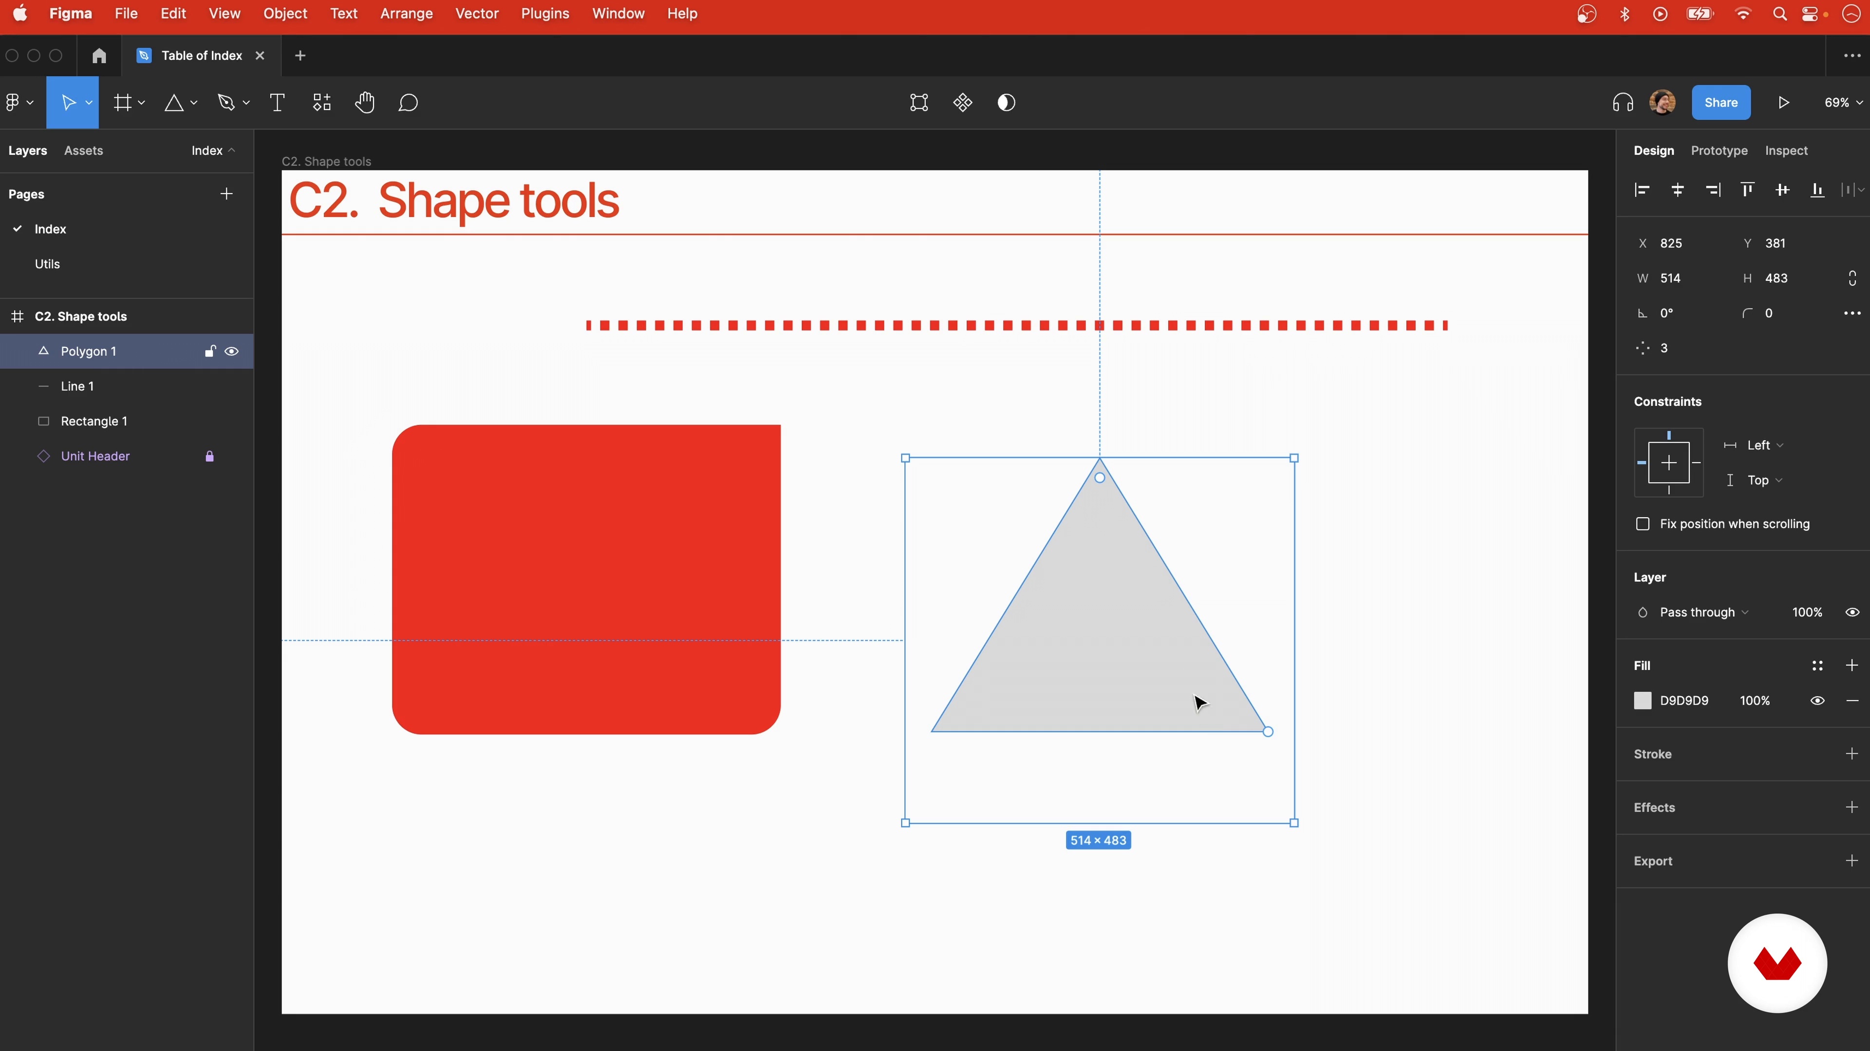Open the 69% zoom dropdown
The width and height of the screenshot is (1870, 1051).
coord(1843,102)
